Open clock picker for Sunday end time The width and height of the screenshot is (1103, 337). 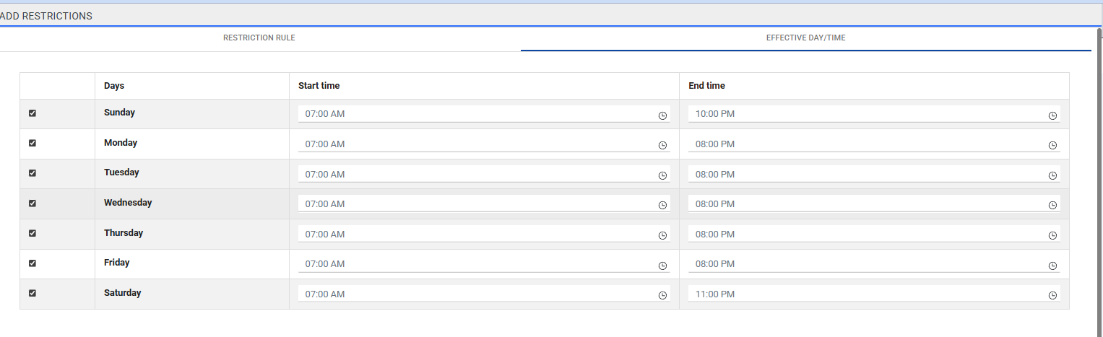click(1052, 115)
